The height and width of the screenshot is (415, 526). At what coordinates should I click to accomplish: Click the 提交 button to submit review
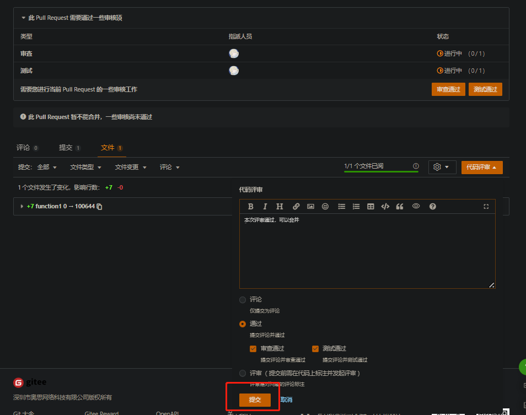(255, 400)
